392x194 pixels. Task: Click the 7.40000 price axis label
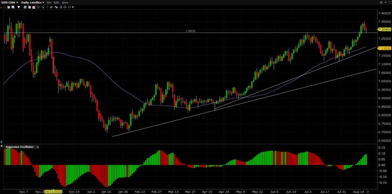(x=385, y=13)
